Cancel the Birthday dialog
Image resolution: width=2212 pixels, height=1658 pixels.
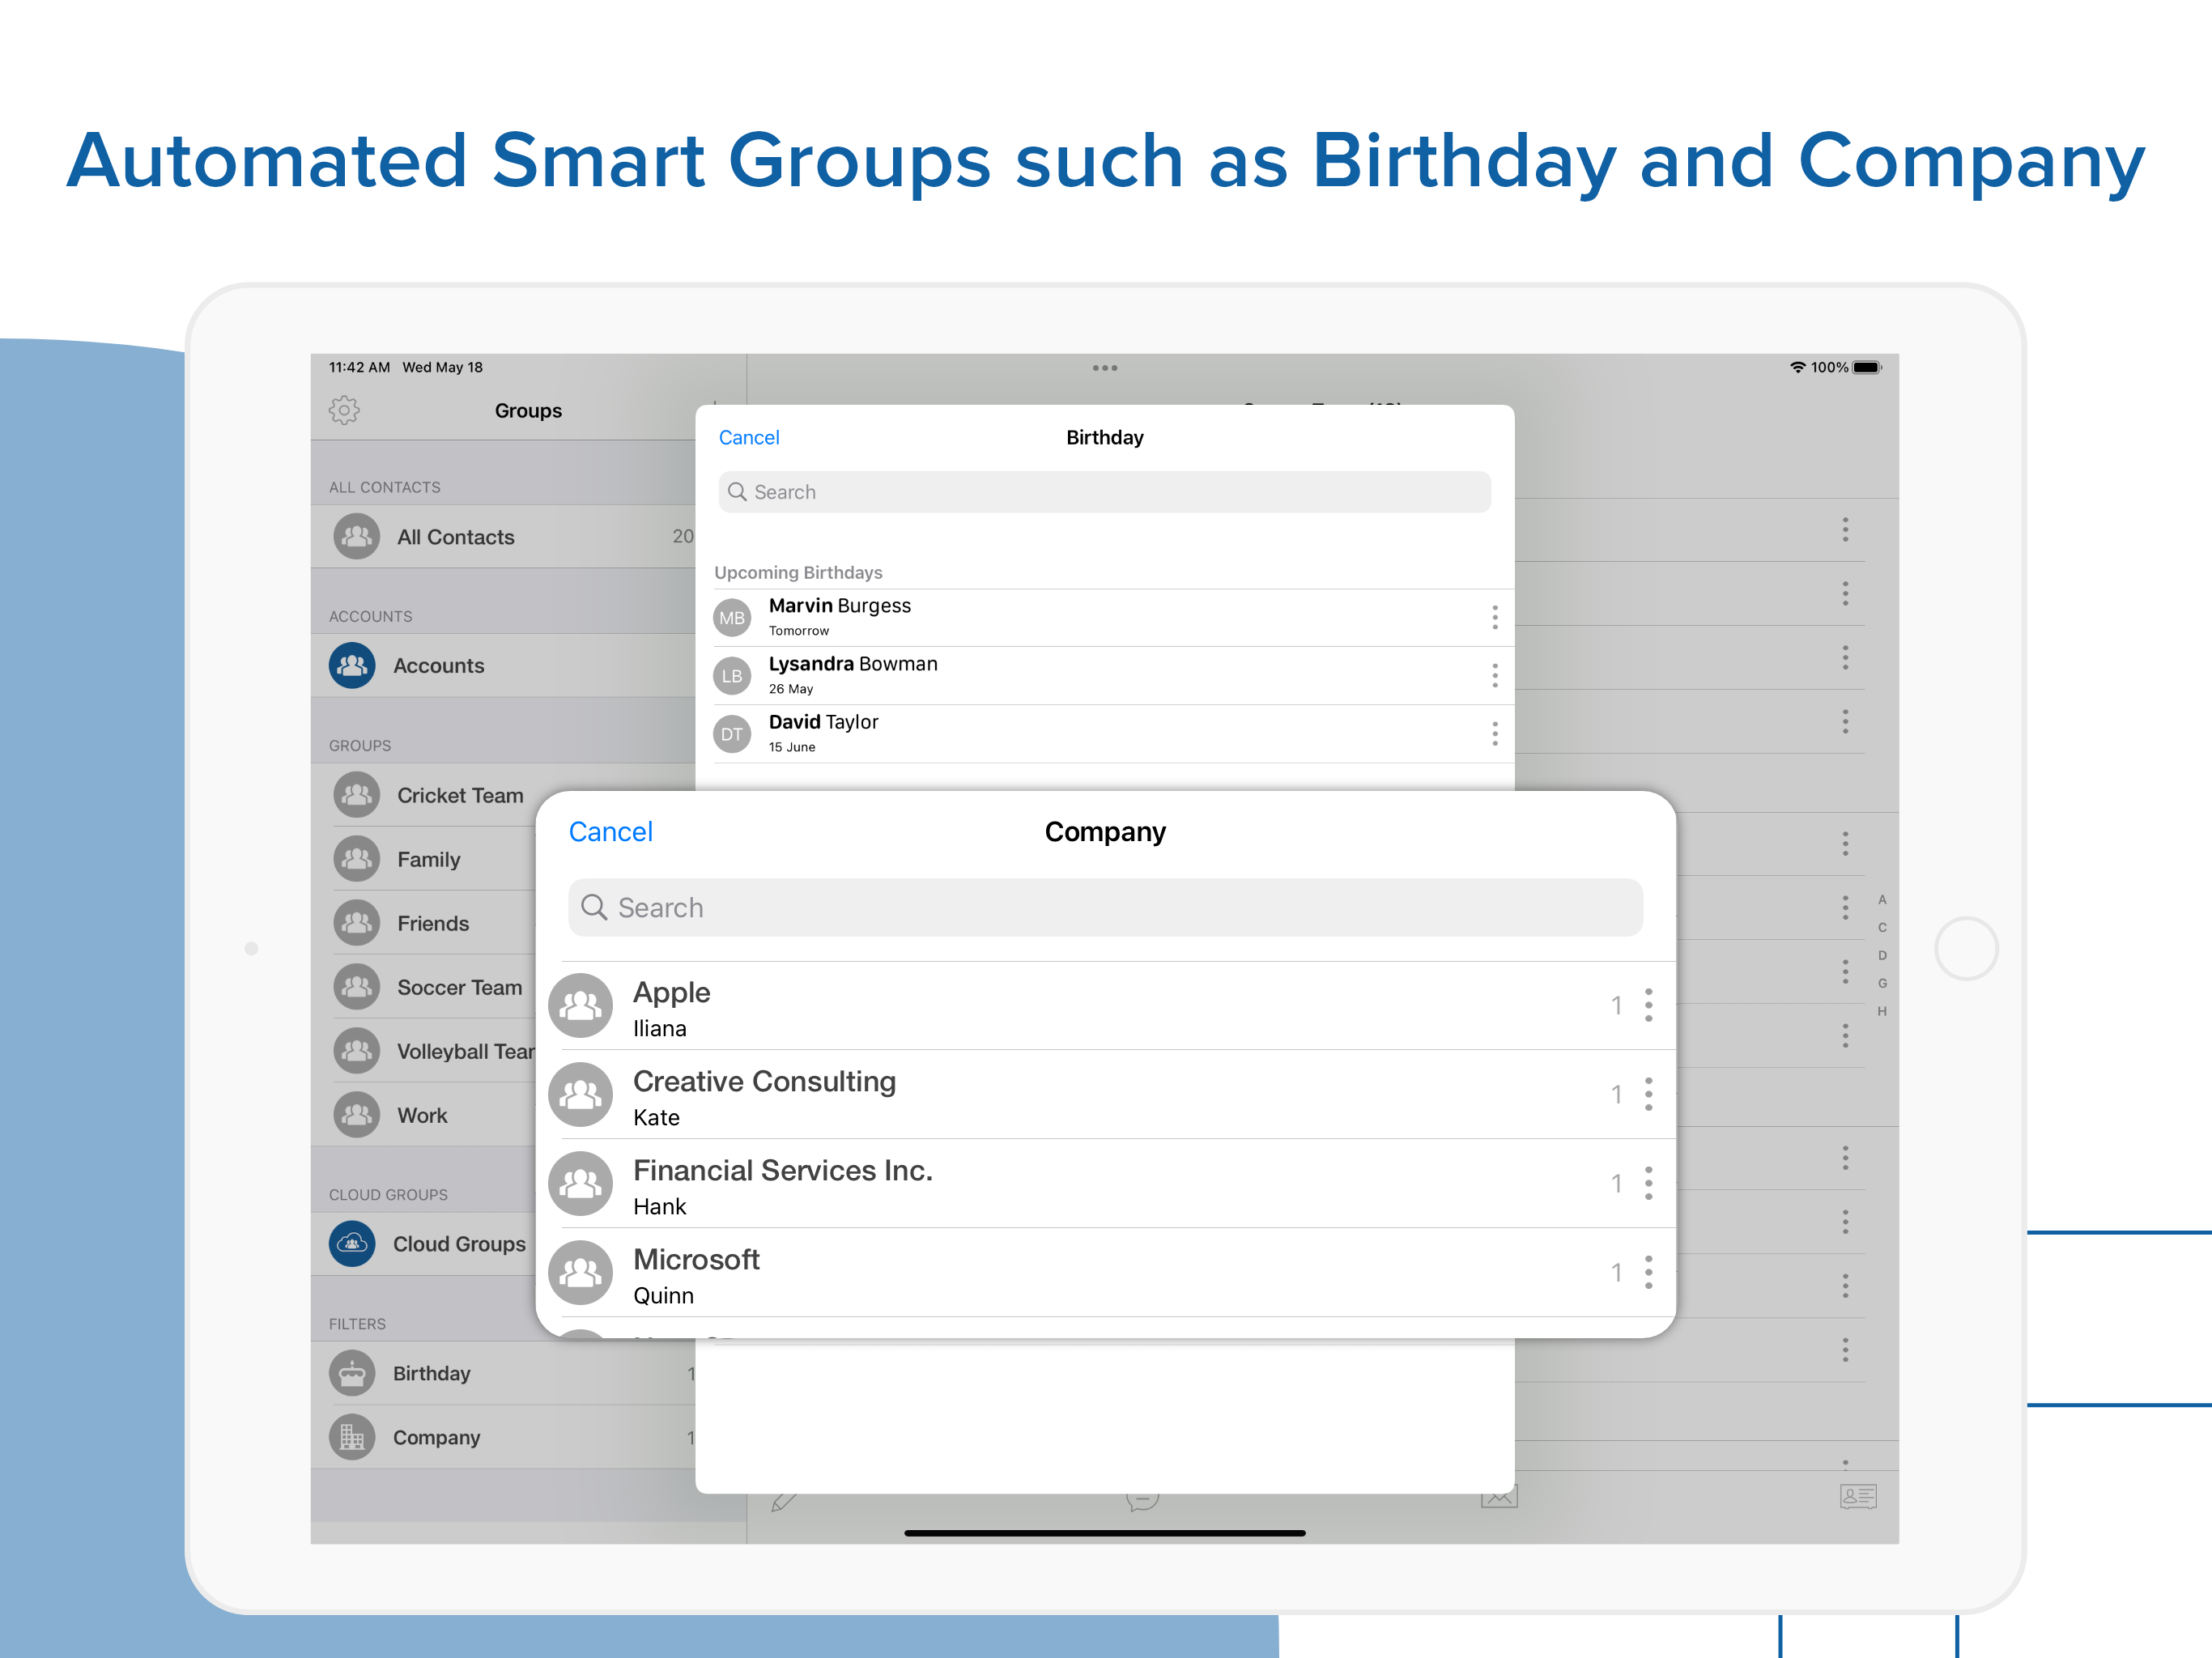click(x=748, y=437)
